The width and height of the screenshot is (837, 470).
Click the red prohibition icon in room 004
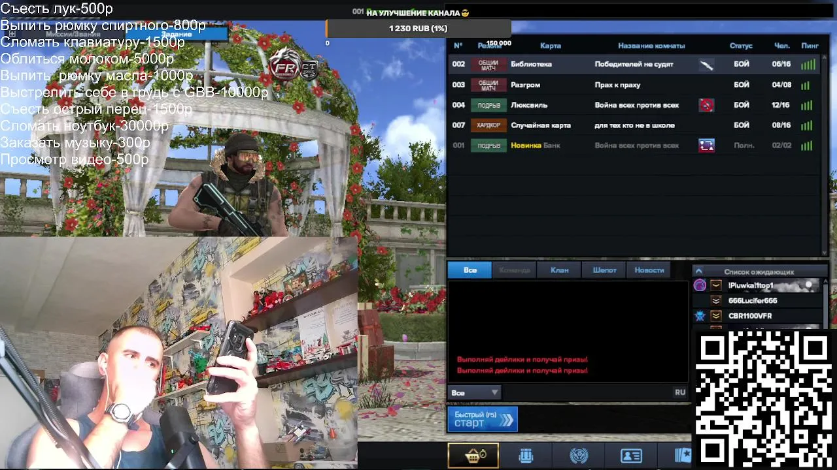tap(706, 105)
